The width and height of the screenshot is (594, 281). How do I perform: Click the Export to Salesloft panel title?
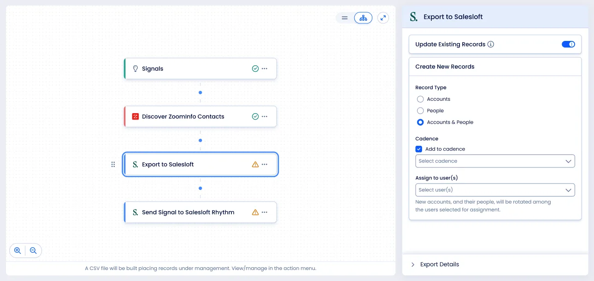pyautogui.click(x=453, y=17)
